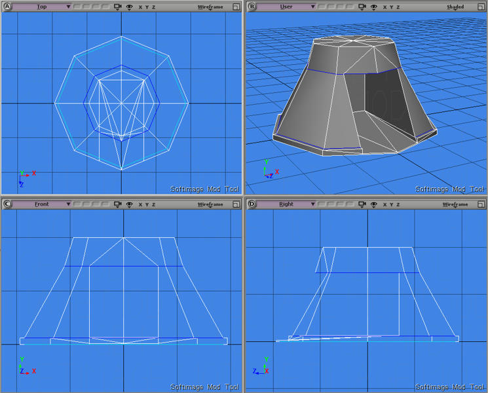Maximize the User viewport with resize icon
This screenshot has height=393, width=488.
coord(481,7)
